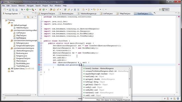The width and height of the screenshot is (182, 102).
Task: Select KangarooException.java in the tree
Action: tap(25, 46)
